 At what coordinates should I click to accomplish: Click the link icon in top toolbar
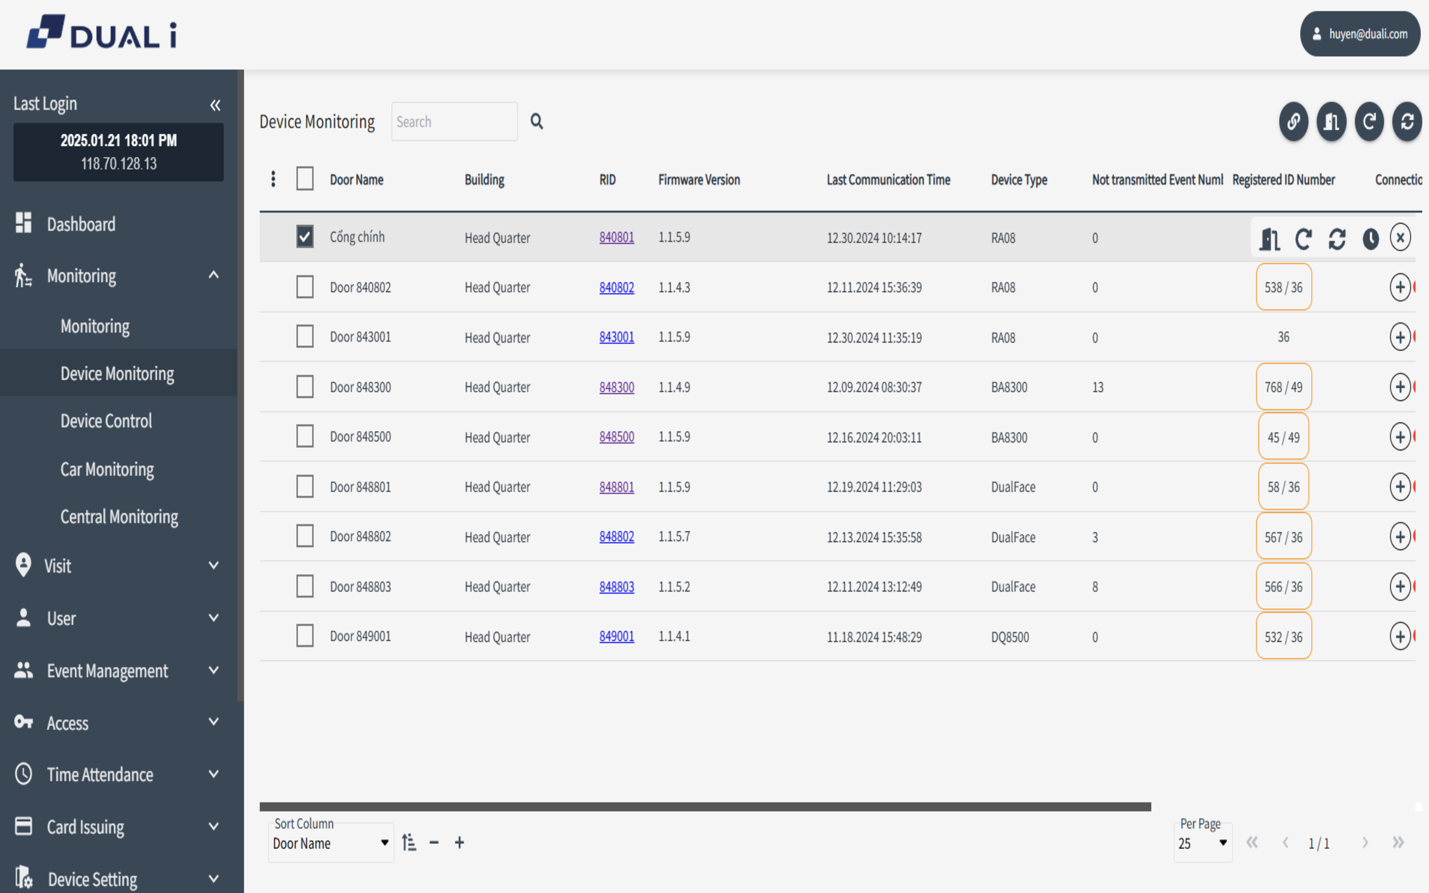tap(1293, 122)
